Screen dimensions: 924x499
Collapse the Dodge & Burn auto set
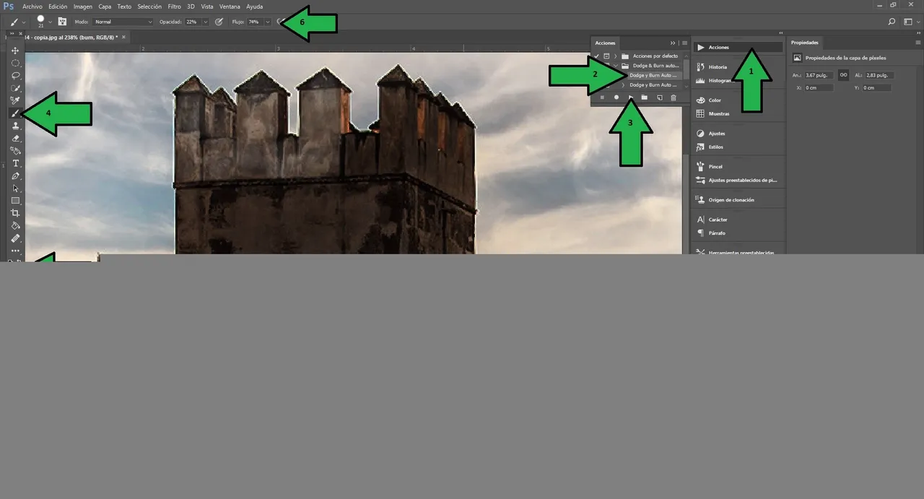pyautogui.click(x=616, y=66)
